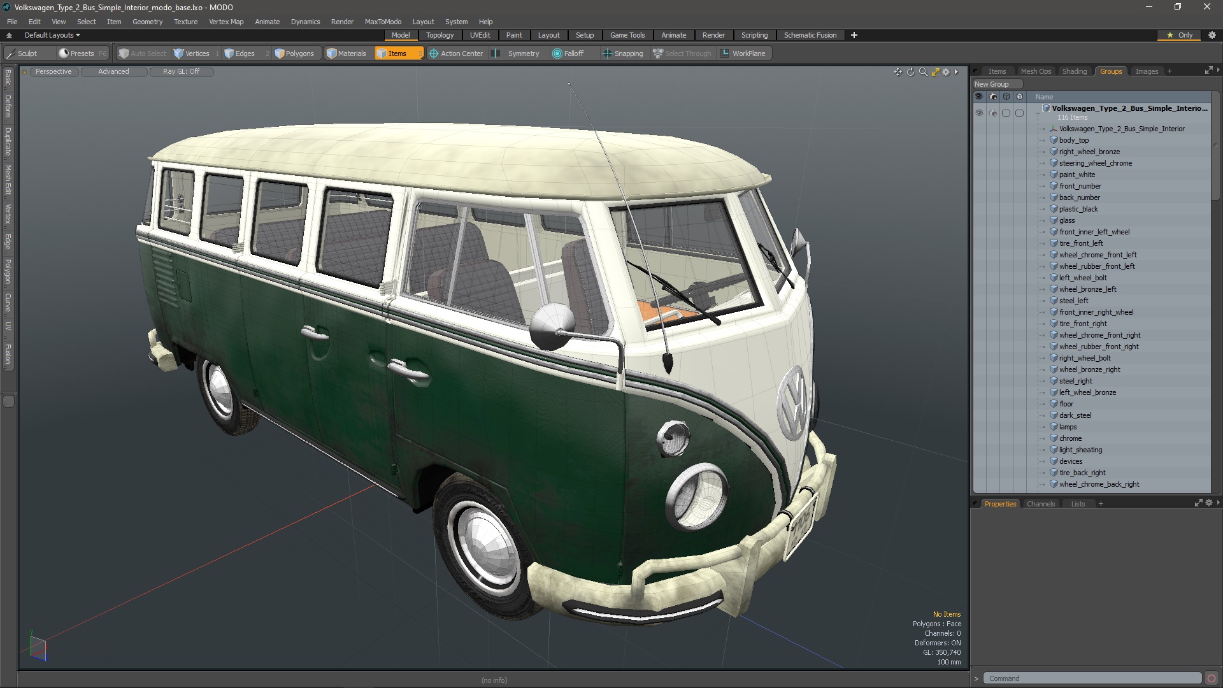Select the glass item in groups
The width and height of the screenshot is (1223, 688).
1067,220
